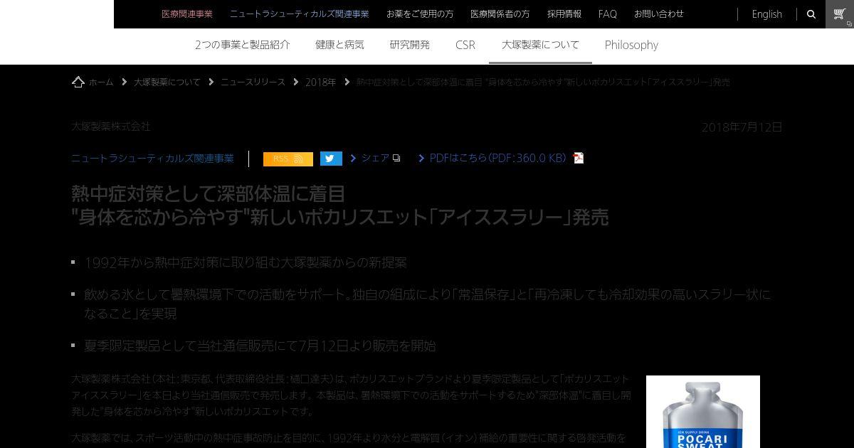The width and height of the screenshot is (854, 448).
Task: Go to ホーム breadcrumb link
Action: pos(101,82)
